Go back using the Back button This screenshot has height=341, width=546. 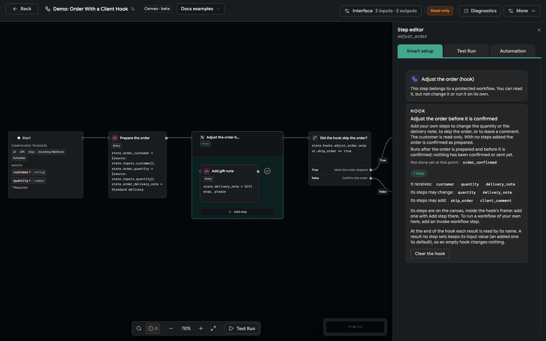[22, 9]
